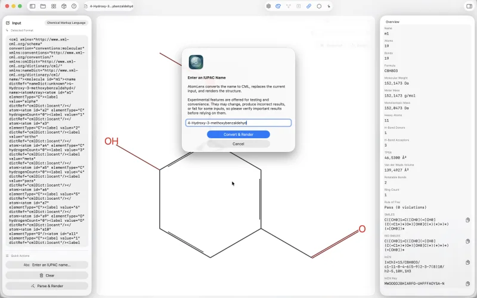477x298 pixels.
Task: Click the Monoisotopic Mass 152,0473 Da value
Action: click(x=397, y=108)
